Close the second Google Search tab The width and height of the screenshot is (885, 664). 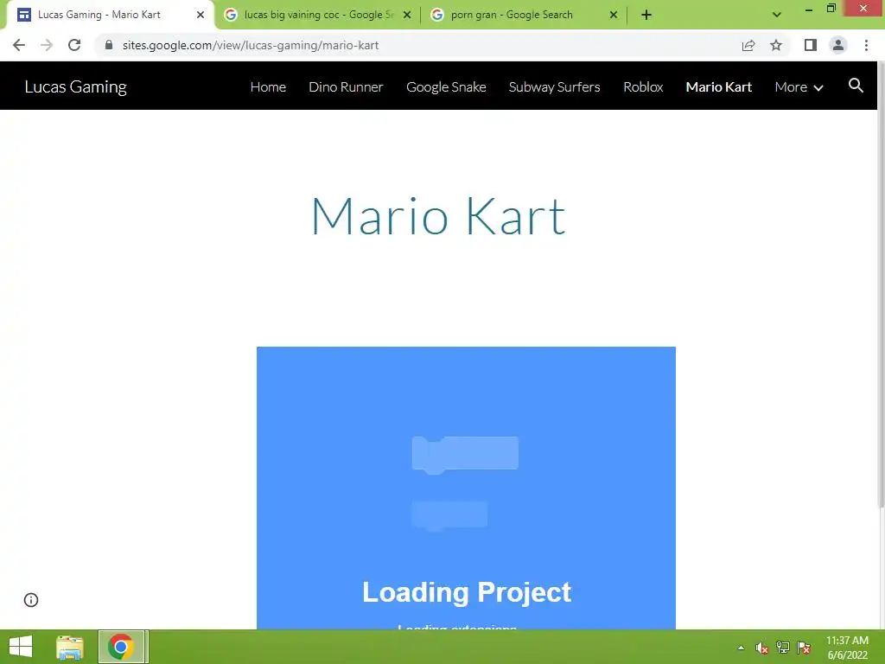(407, 15)
